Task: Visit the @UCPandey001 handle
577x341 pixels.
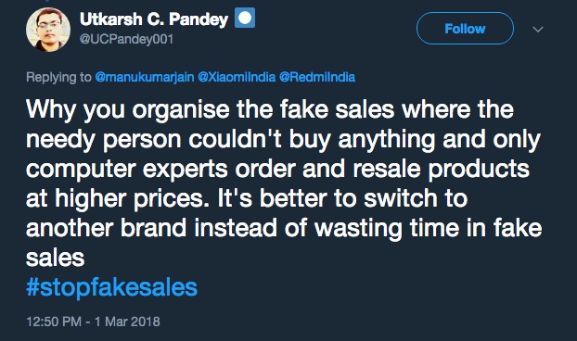Action: (x=126, y=39)
